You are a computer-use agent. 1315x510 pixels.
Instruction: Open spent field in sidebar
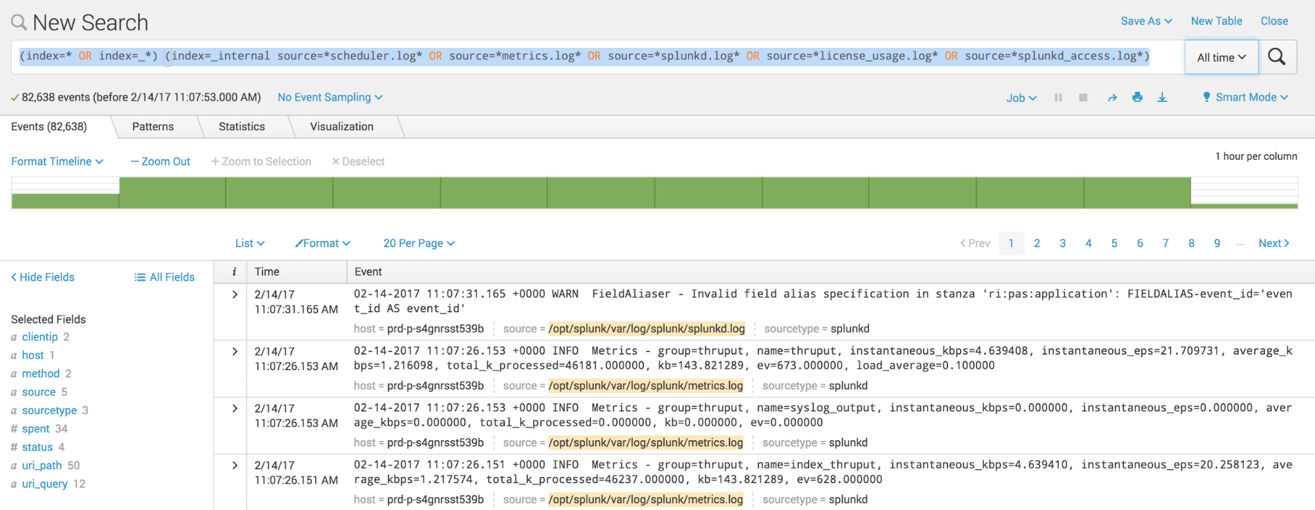(x=36, y=429)
